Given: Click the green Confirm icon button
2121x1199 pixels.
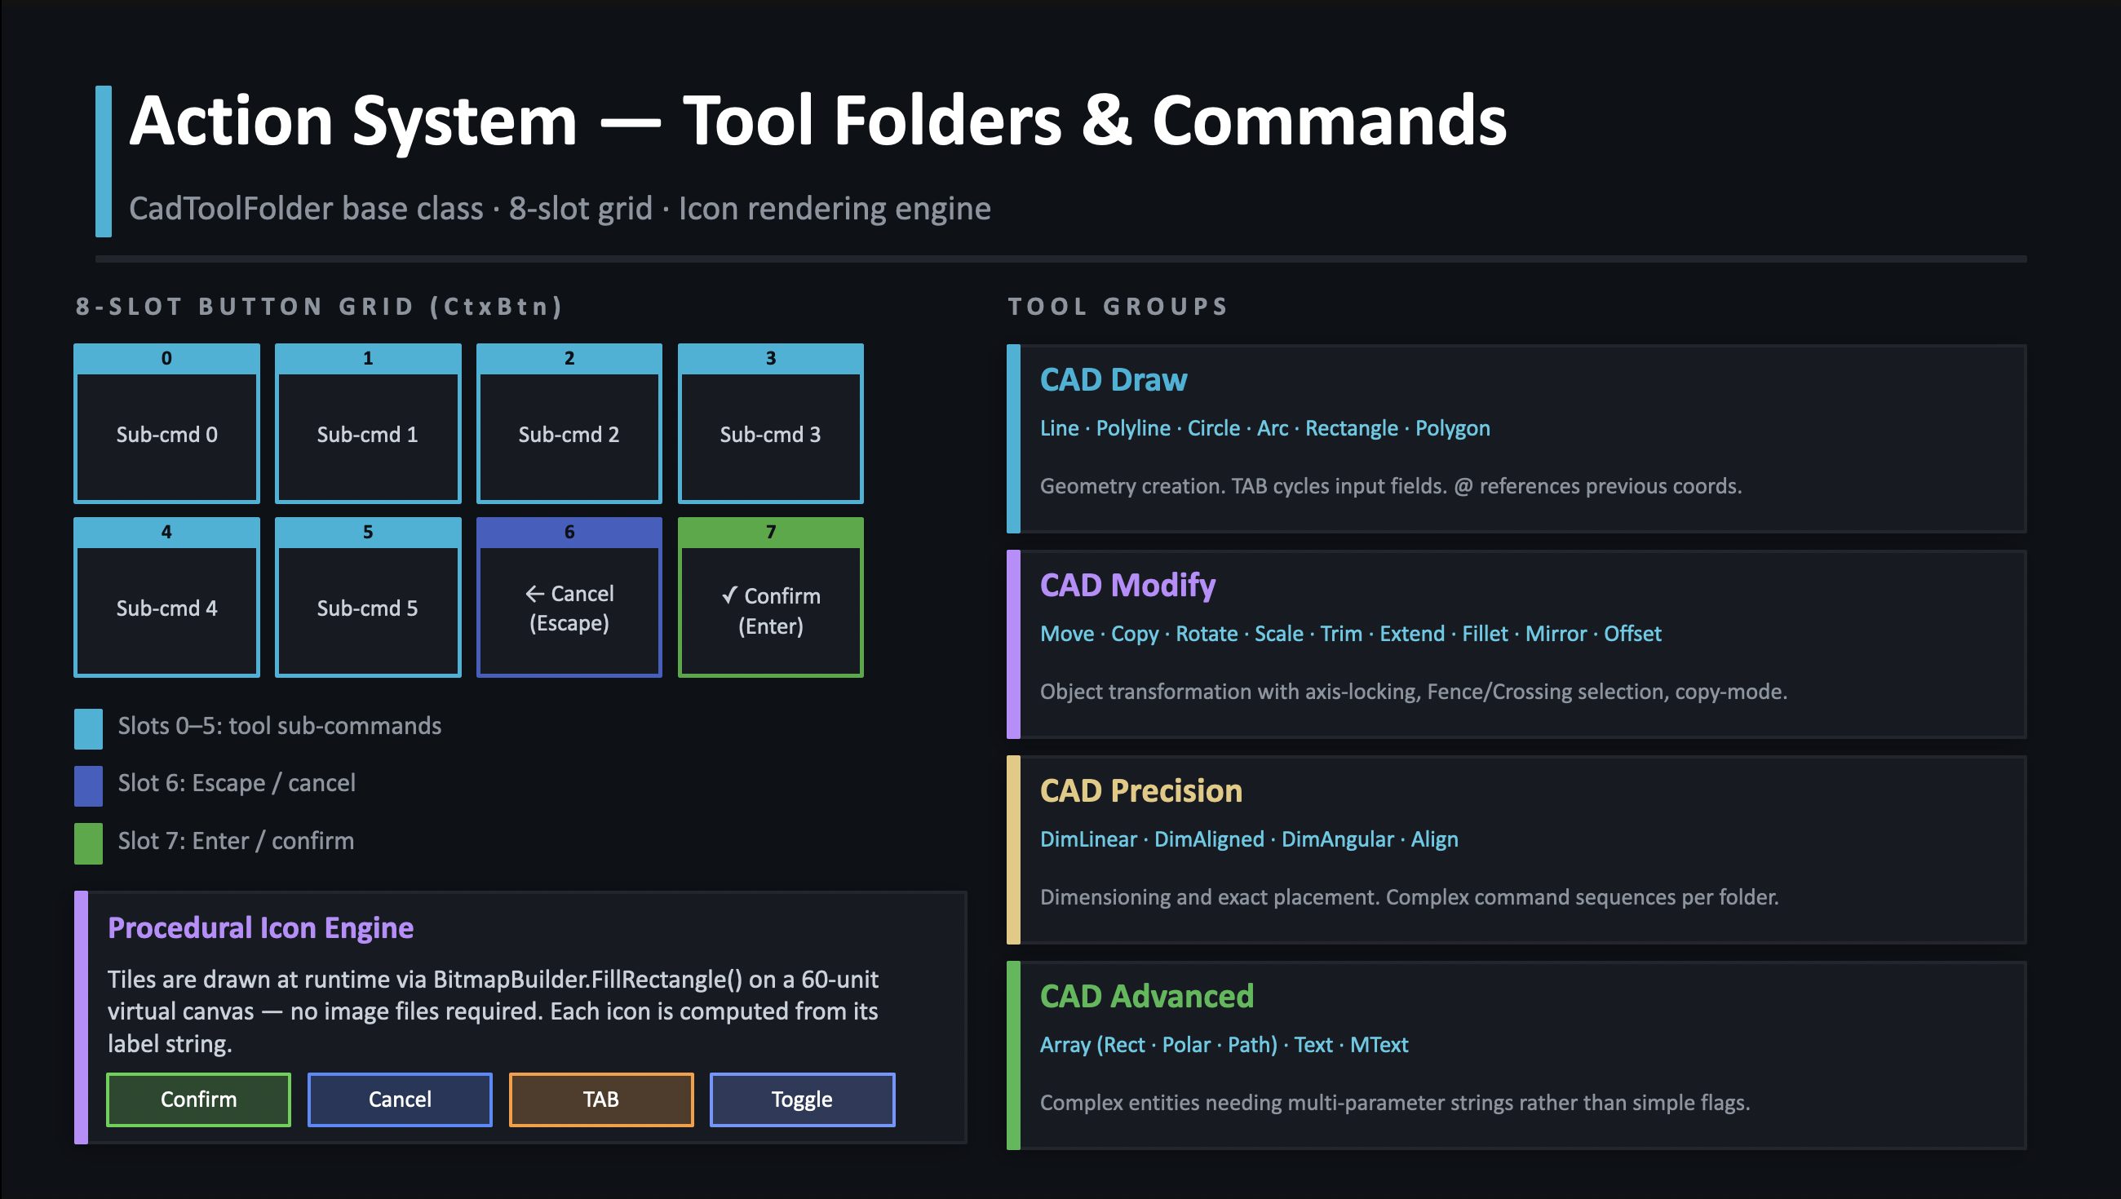Looking at the screenshot, I should pyautogui.click(x=198, y=1099).
